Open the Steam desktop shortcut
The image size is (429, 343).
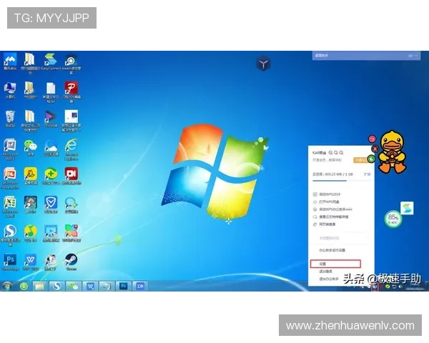pyautogui.click(x=71, y=259)
